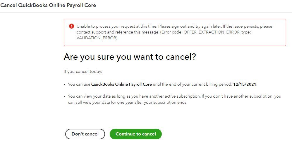Click the 'Are you sure you want to cancel?' heading

pos(130,57)
